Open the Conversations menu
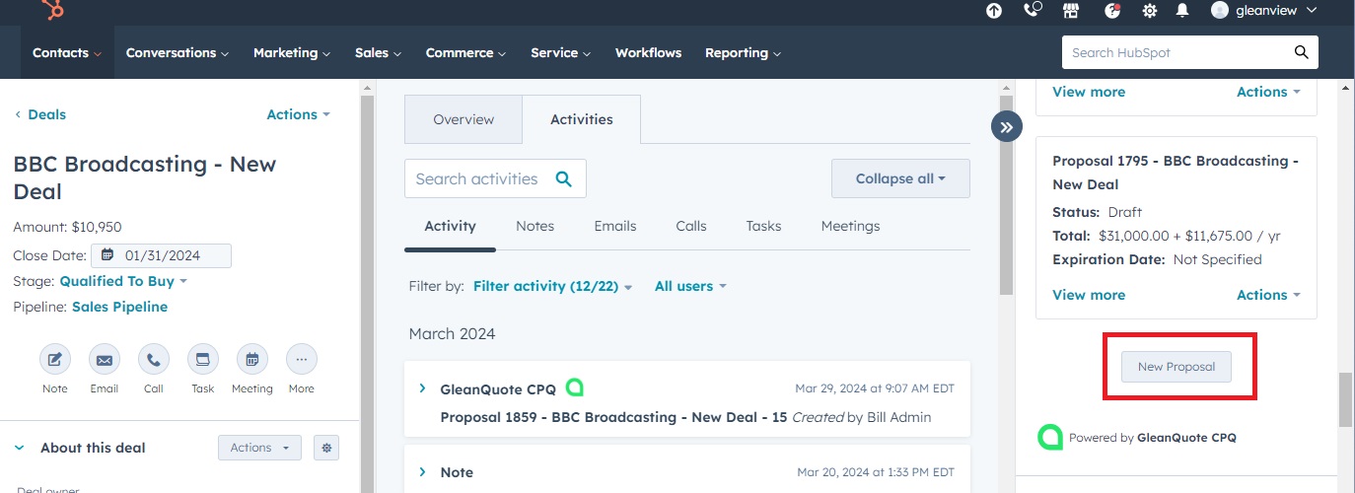Image resolution: width=1355 pixels, height=493 pixels. pos(178,52)
